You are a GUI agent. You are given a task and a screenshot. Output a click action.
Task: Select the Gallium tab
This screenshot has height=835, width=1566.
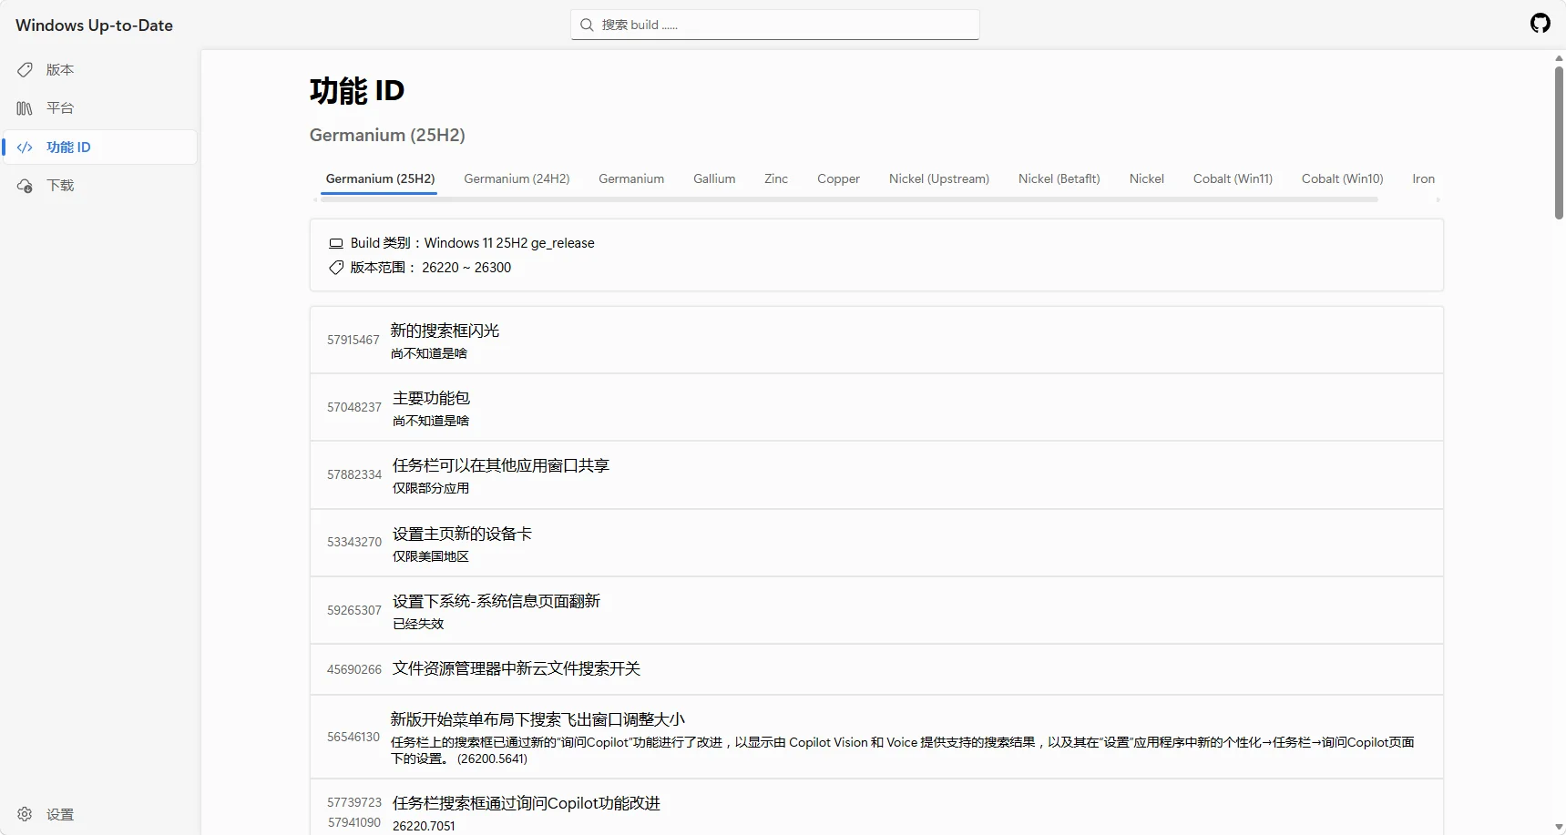pyautogui.click(x=714, y=178)
